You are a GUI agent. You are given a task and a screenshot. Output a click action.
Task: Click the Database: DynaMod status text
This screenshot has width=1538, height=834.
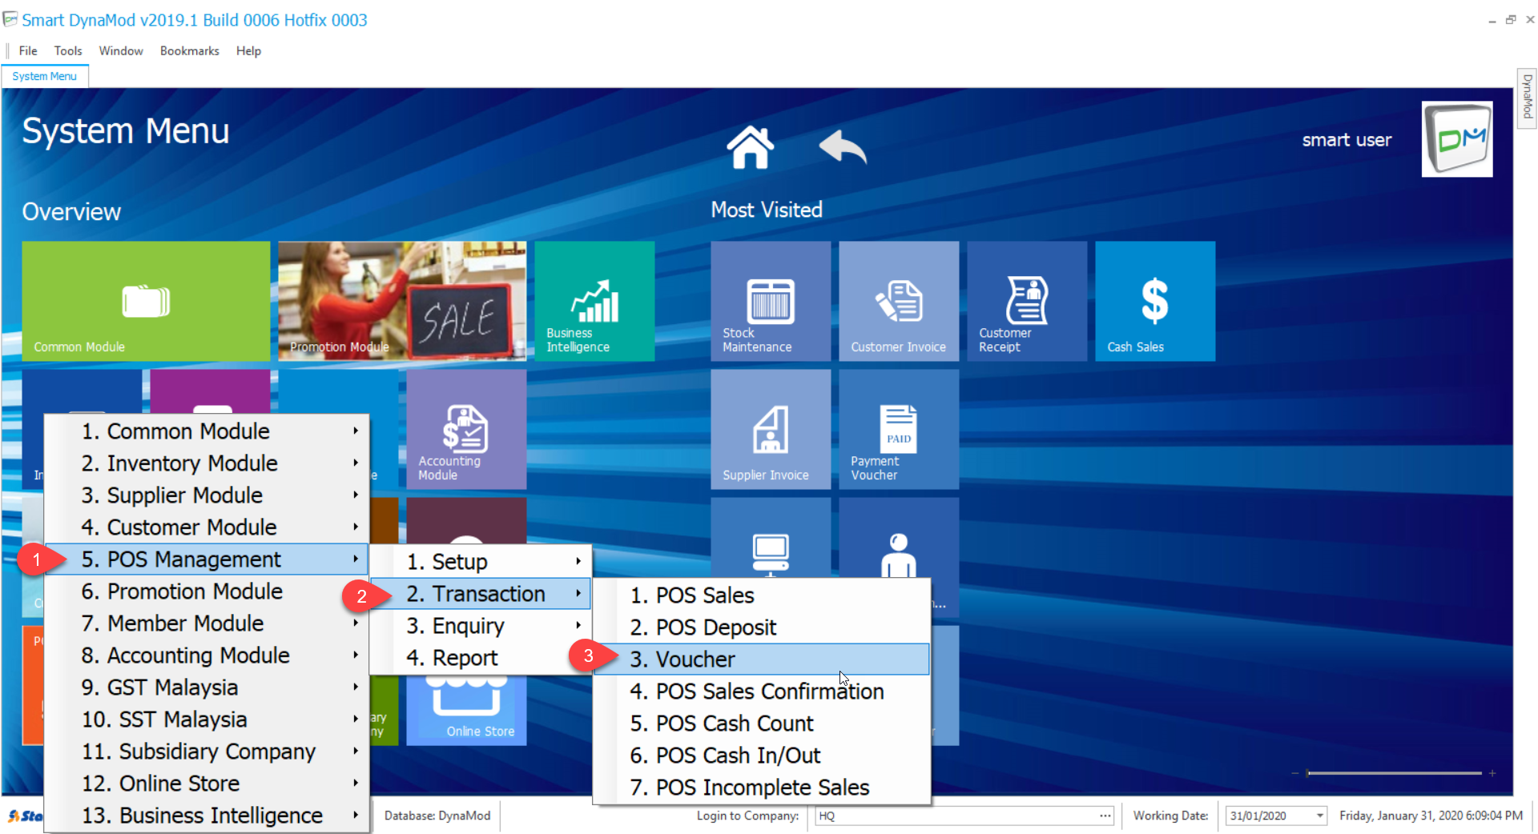tap(437, 816)
